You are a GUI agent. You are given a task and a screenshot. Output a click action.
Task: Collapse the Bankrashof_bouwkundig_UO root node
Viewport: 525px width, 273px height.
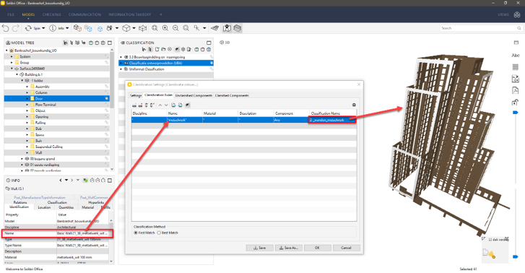click(x=6, y=51)
